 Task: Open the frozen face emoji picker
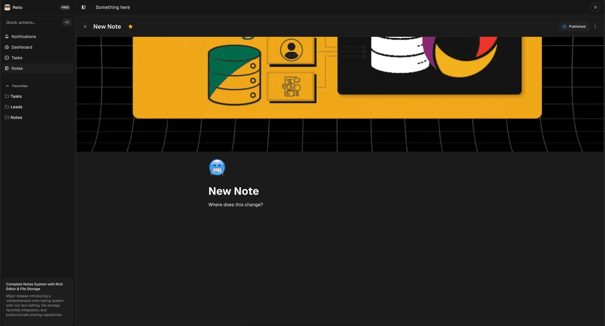216,167
